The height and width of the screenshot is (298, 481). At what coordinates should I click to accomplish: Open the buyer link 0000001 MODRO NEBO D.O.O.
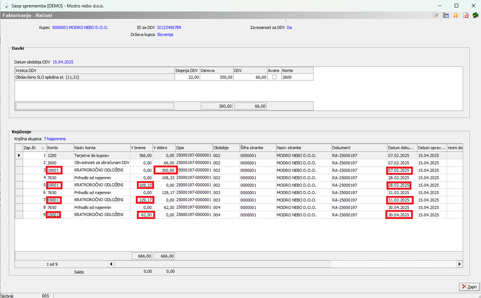[x=80, y=28]
